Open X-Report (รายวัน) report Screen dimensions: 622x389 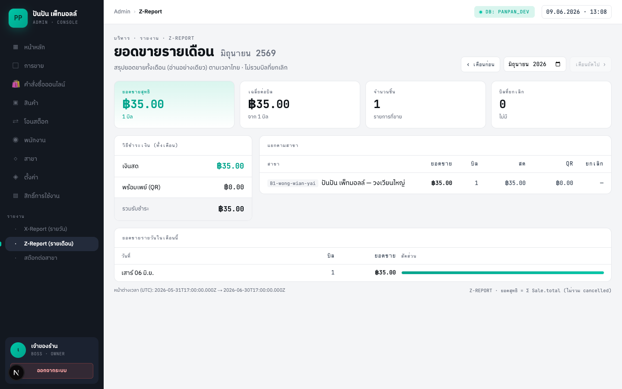click(x=52, y=229)
